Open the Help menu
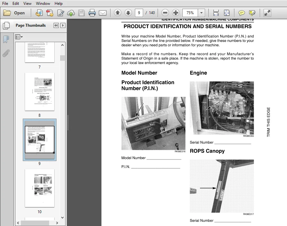The width and height of the screenshot is (287, 226). (x=58, y=4)
